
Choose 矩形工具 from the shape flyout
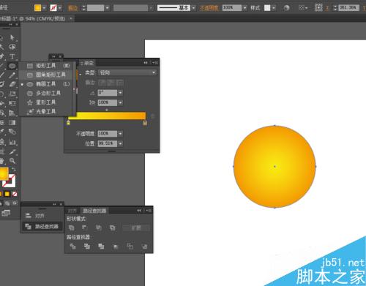[46, 66]
